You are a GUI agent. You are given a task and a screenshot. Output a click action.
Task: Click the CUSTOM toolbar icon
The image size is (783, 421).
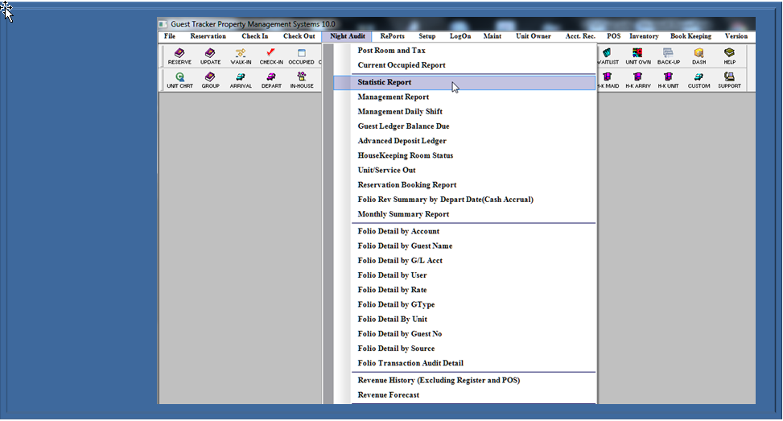[699, 80]
